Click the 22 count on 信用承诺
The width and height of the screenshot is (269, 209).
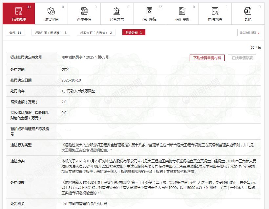click(x=160, y=7)
